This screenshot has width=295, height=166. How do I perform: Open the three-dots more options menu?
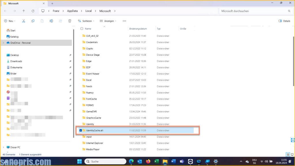124,21
